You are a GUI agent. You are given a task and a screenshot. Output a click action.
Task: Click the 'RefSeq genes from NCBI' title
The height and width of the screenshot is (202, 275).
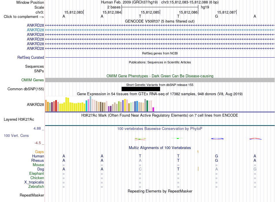[160, 53]
